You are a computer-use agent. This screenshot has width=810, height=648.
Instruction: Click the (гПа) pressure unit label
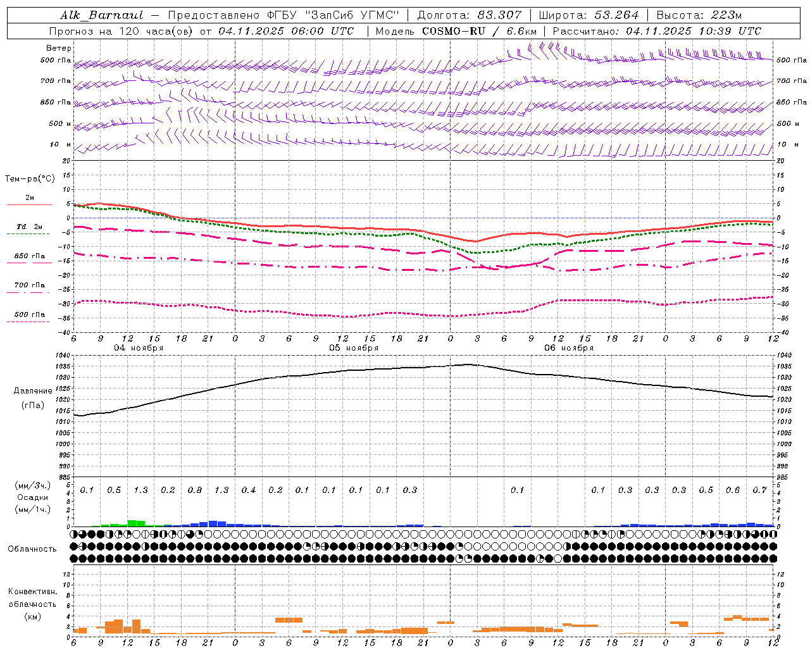pos(33,406)
